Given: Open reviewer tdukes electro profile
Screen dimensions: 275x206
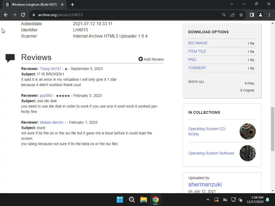Looking at the screenshot, I should tap(52, 122).
